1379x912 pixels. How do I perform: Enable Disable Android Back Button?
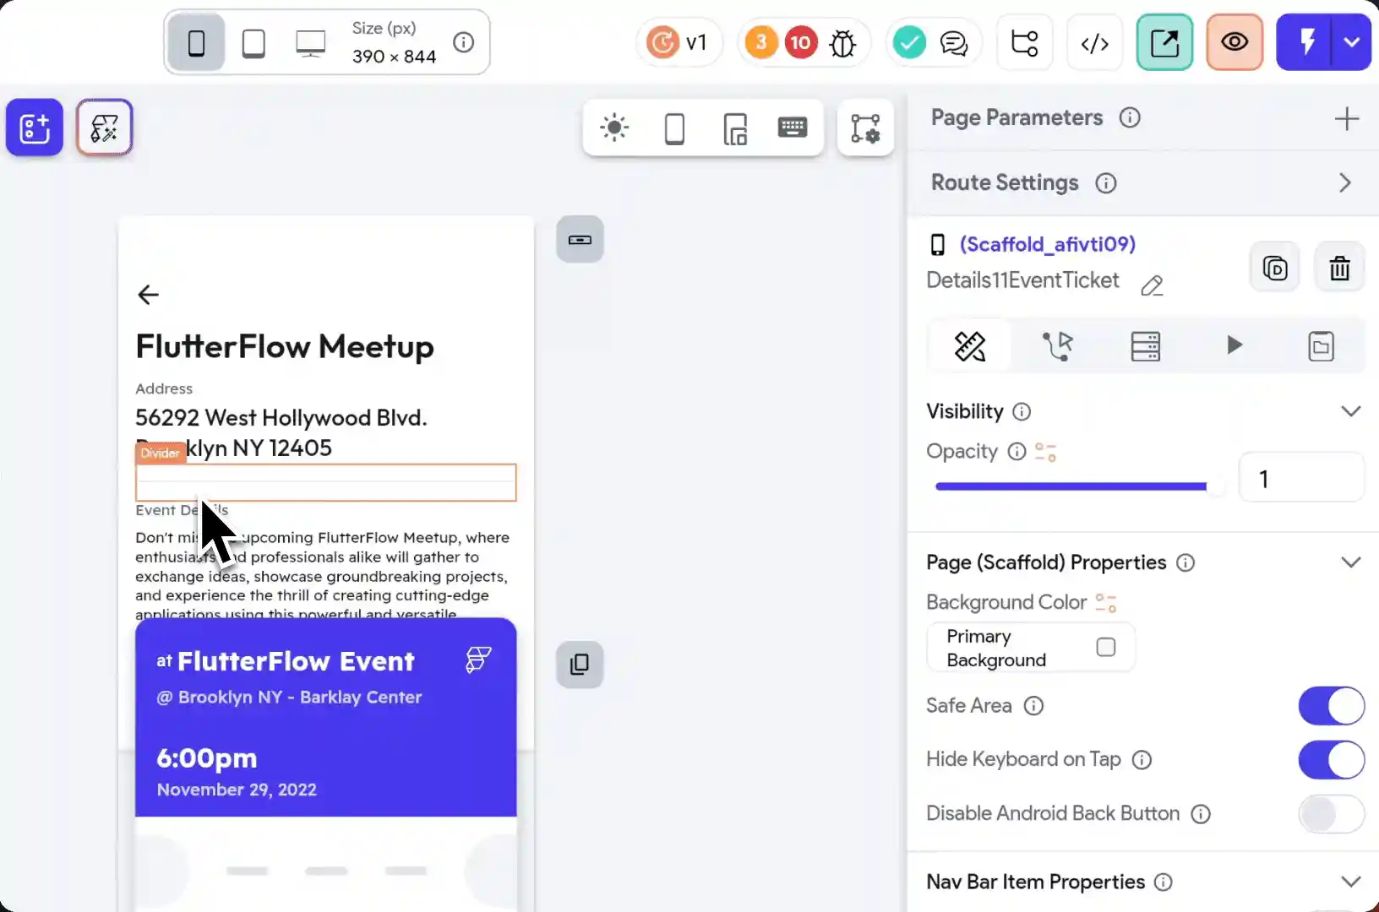tap(1331, 814)
